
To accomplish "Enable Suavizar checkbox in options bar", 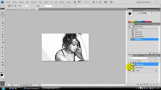I will click(x=29, y=6).
